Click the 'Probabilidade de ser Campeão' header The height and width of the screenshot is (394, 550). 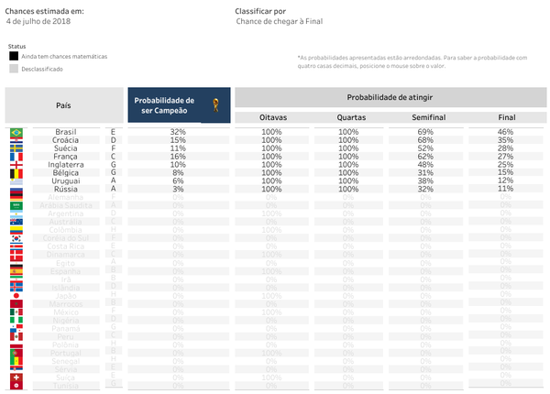pyautogui.click(x=164, y=105)
